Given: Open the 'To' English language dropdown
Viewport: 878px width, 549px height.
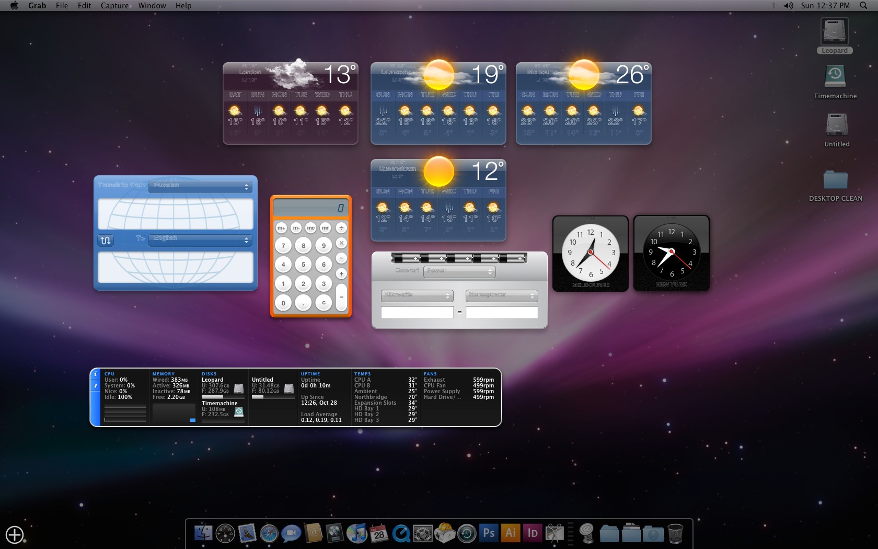Looking at the screenshot, I should [200, 239].
